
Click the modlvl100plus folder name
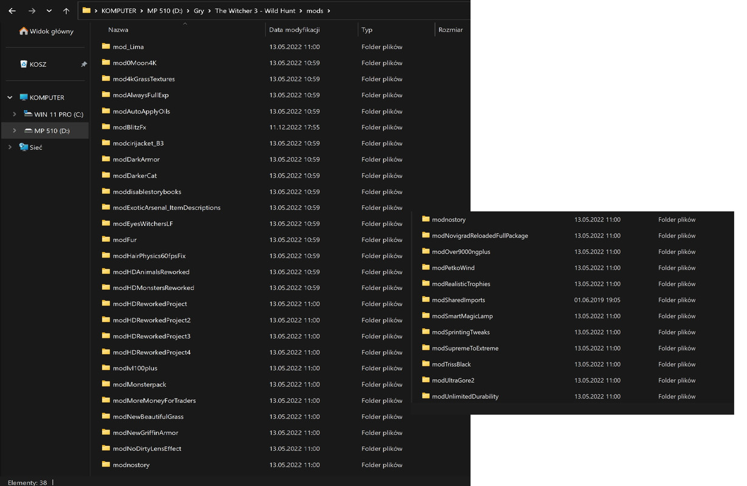point(135,368)
